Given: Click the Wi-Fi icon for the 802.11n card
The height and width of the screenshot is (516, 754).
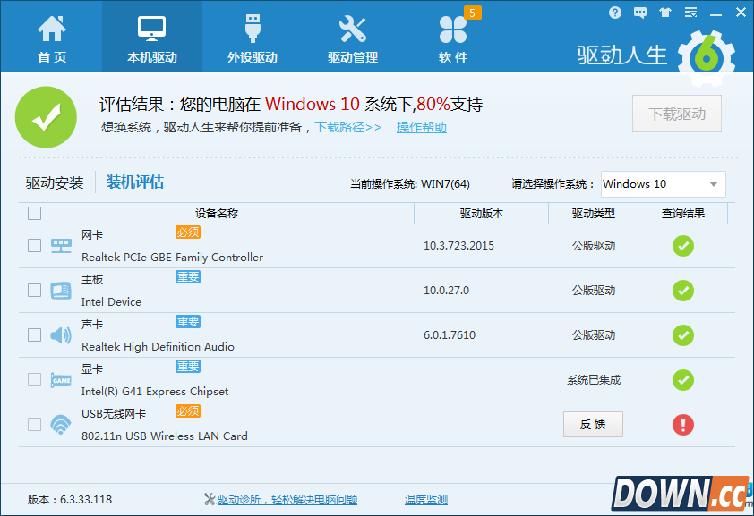Looking at the screenshot, I should coord(61,424).
